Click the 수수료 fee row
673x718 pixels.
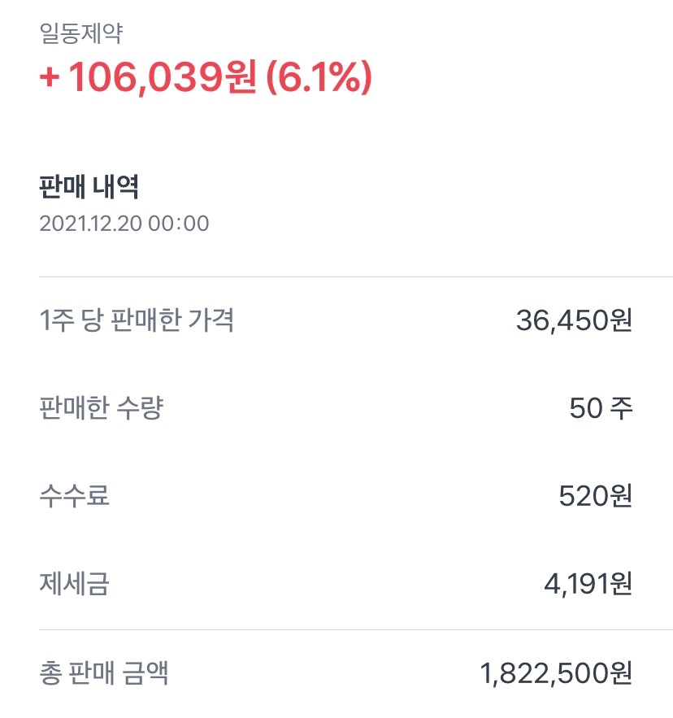(336, 495)
